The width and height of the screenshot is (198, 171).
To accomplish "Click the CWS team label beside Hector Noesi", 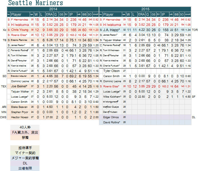I will pyautogui.click(x=3, y=117).
